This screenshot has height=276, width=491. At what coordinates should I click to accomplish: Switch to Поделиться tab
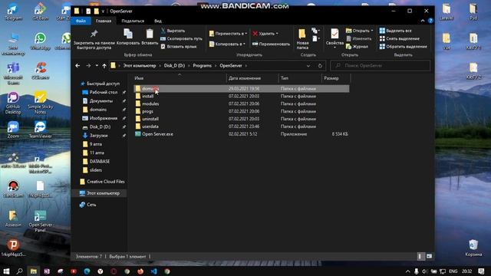(x=133, y=21)
